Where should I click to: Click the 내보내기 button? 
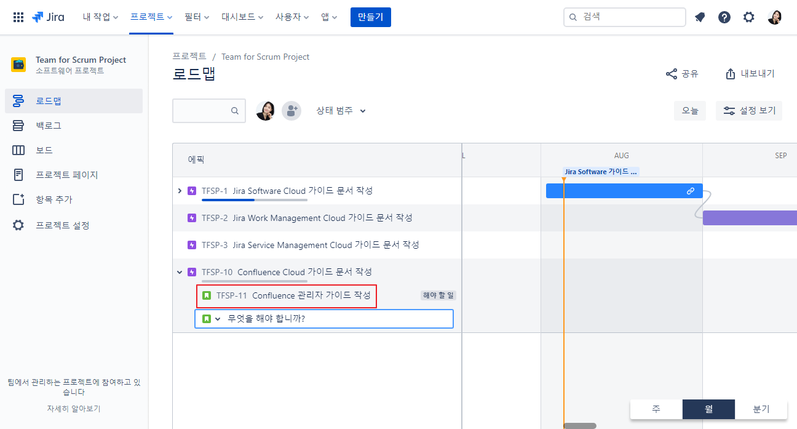click(x=750, y=74)
